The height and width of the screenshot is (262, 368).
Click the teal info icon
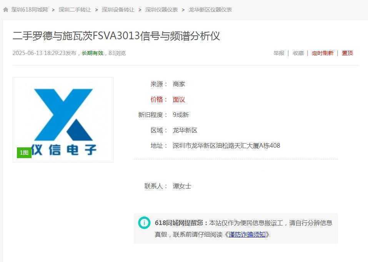coord(144,222)
